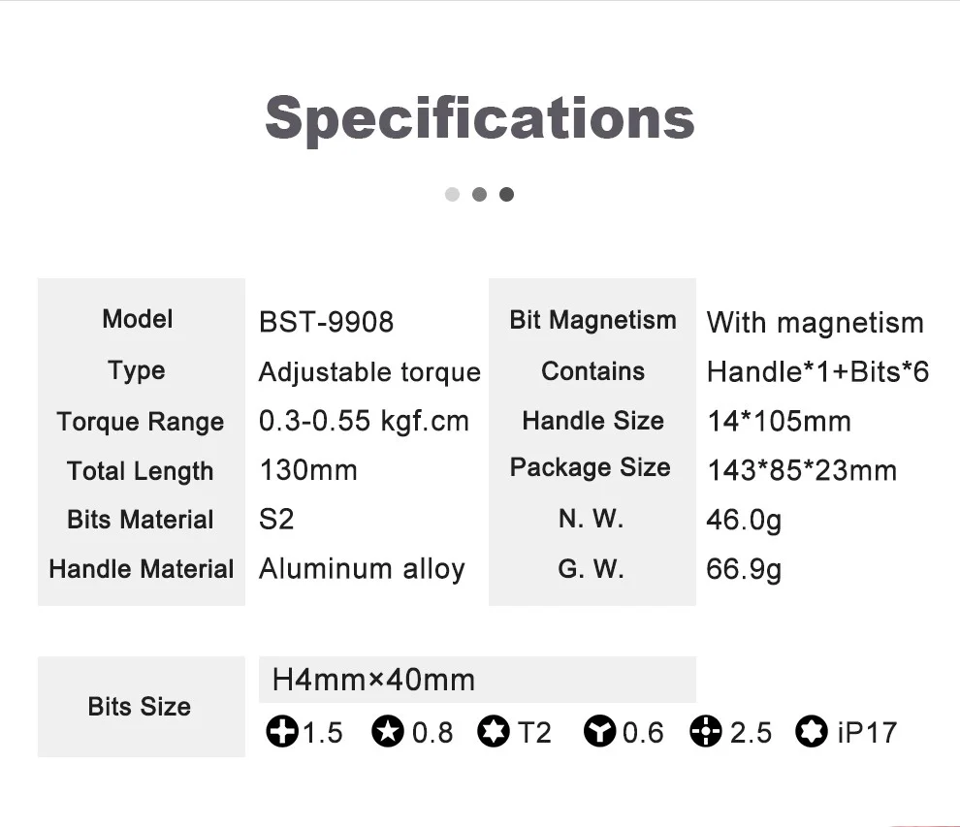The height and width of the screenshot is (827, 960).
Task: Click the Y-type 0.6 bit icon
Action: pos(600,732)
